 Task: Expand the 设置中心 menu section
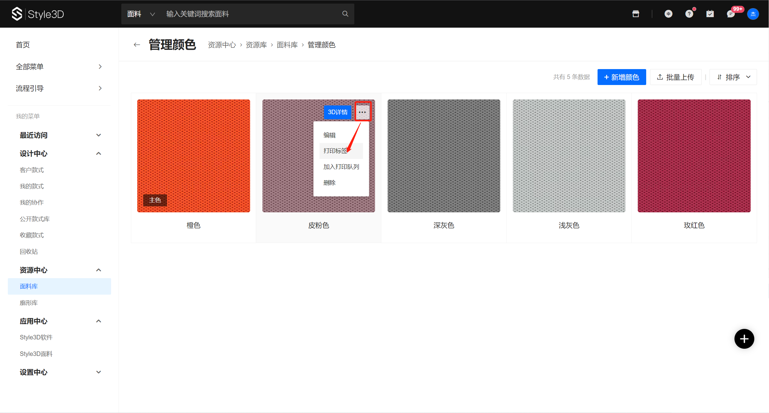click(x=98, y=372)
